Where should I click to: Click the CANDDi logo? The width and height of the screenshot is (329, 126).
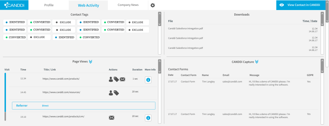(14, 5)
